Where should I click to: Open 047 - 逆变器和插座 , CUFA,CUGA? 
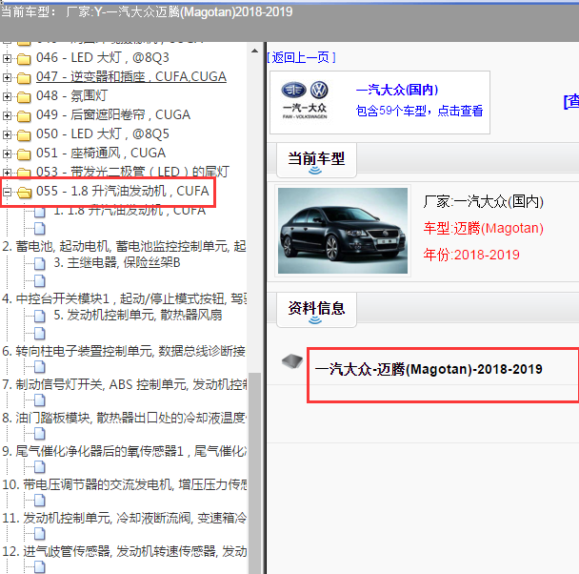(x=131, y=76)
